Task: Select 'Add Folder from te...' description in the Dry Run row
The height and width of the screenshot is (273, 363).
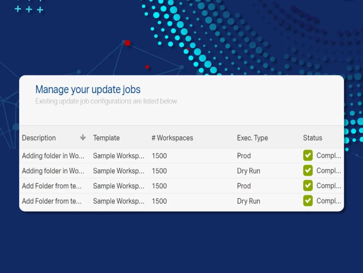Action: click(x=52, y=201)
